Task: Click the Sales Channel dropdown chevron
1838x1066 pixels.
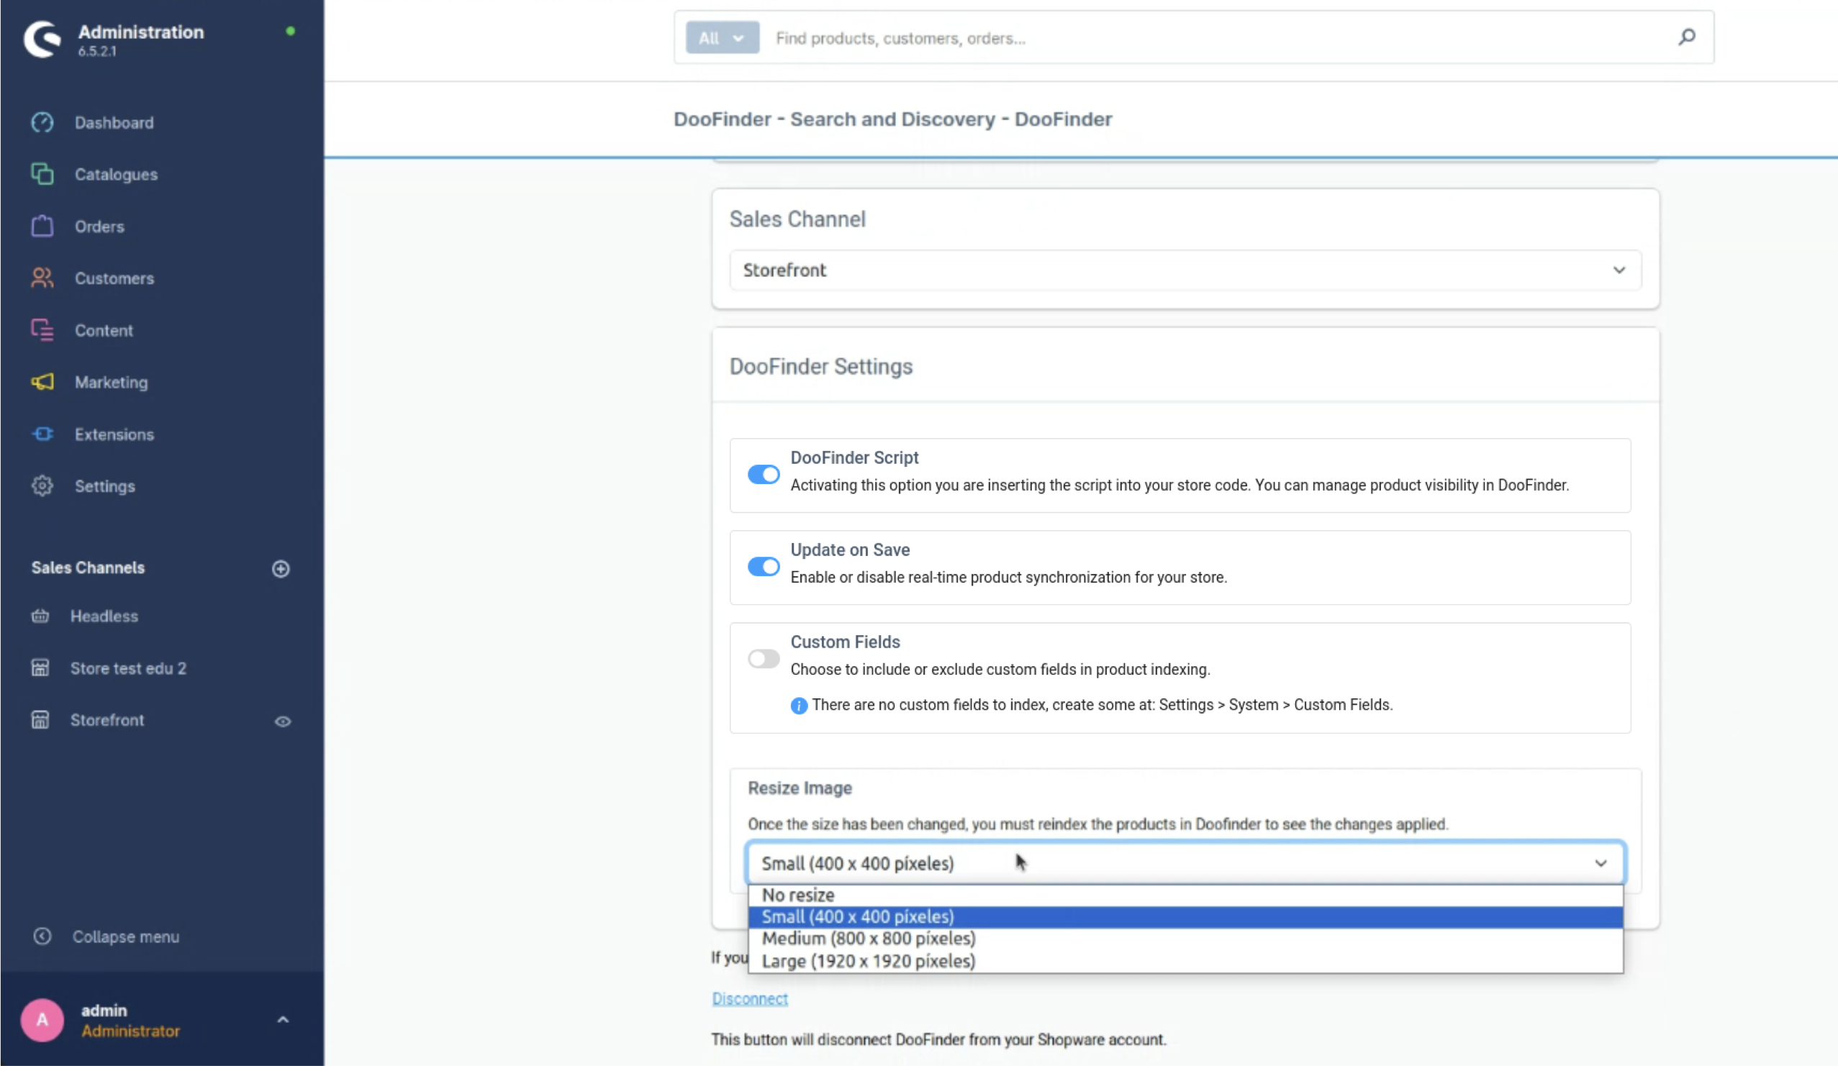Action: 1619,270
